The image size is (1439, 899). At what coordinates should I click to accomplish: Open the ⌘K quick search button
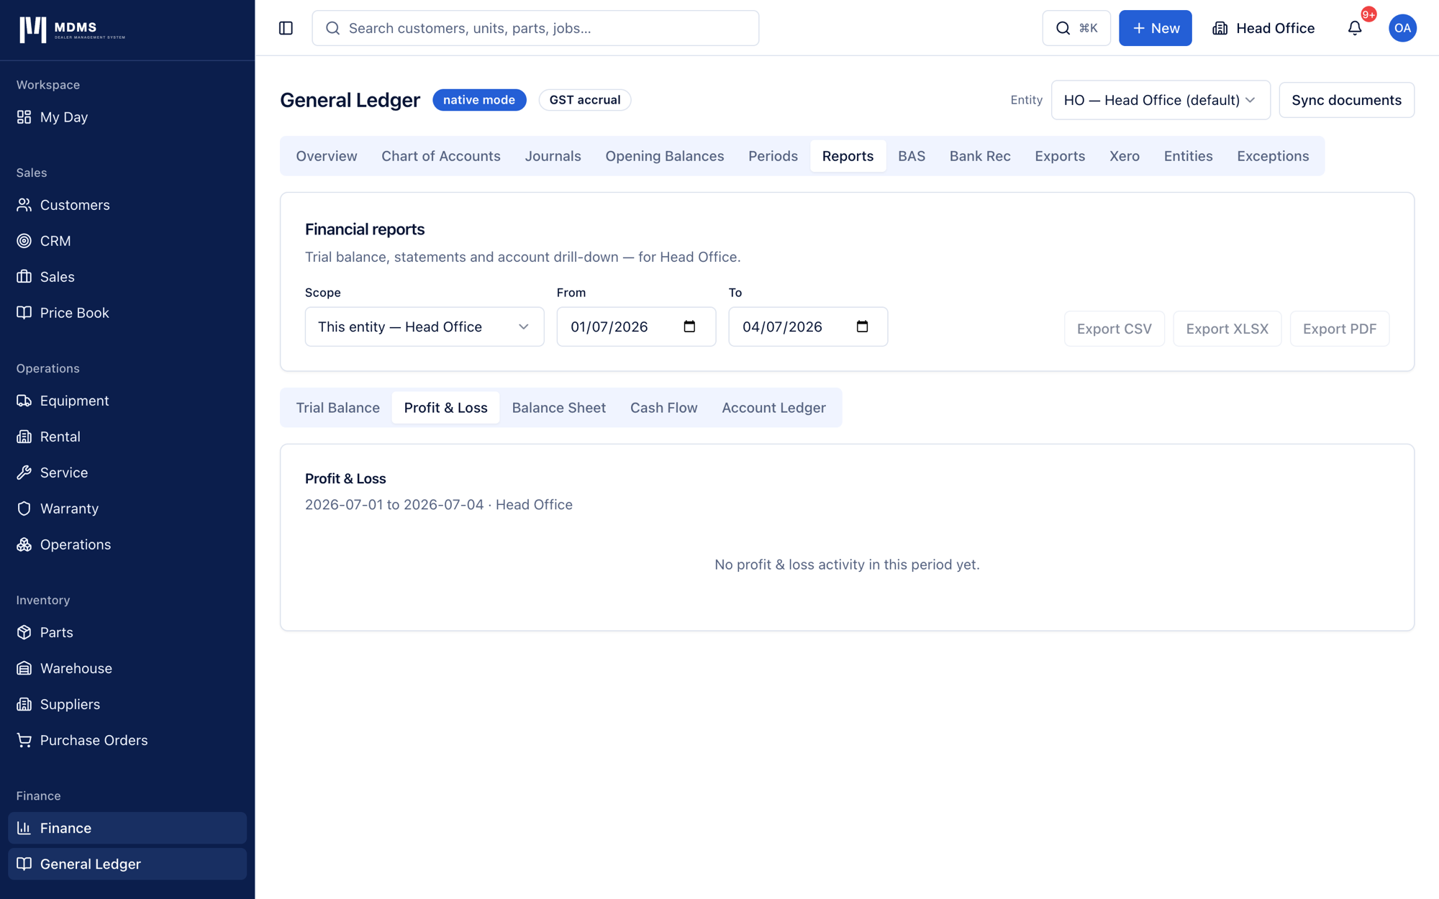(1076, 28)
